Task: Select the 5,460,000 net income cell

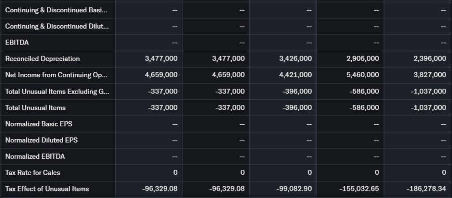Action: tap(362, 75)
